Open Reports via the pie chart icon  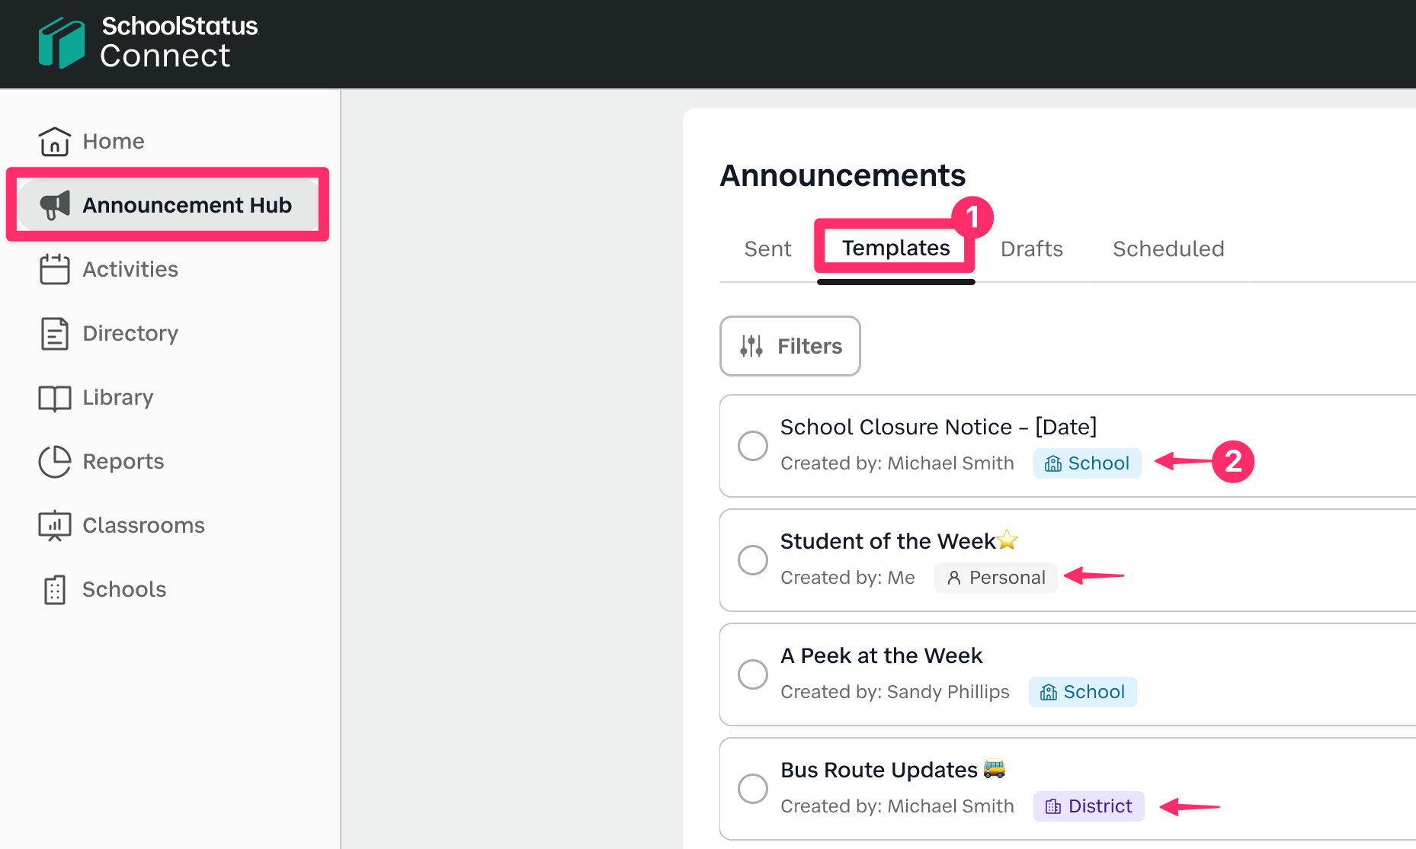(55, 461)
